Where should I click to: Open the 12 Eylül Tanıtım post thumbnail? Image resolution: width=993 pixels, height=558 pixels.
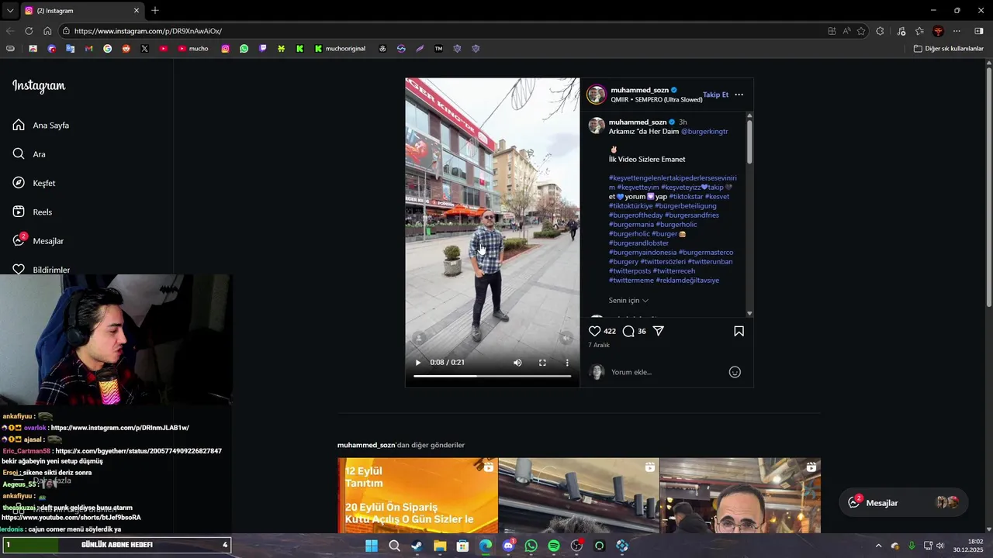point(417,495)
